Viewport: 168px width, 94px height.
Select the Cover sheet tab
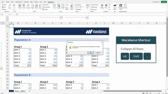tap(11, 91)
